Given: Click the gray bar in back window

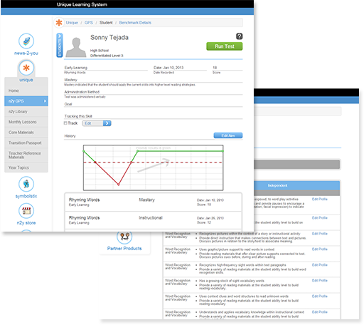Looking at the screenshot, I should coord(297,165).
